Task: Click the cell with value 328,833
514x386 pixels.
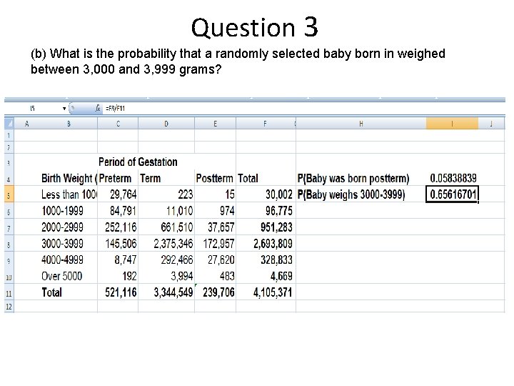Action: (266, 259)
